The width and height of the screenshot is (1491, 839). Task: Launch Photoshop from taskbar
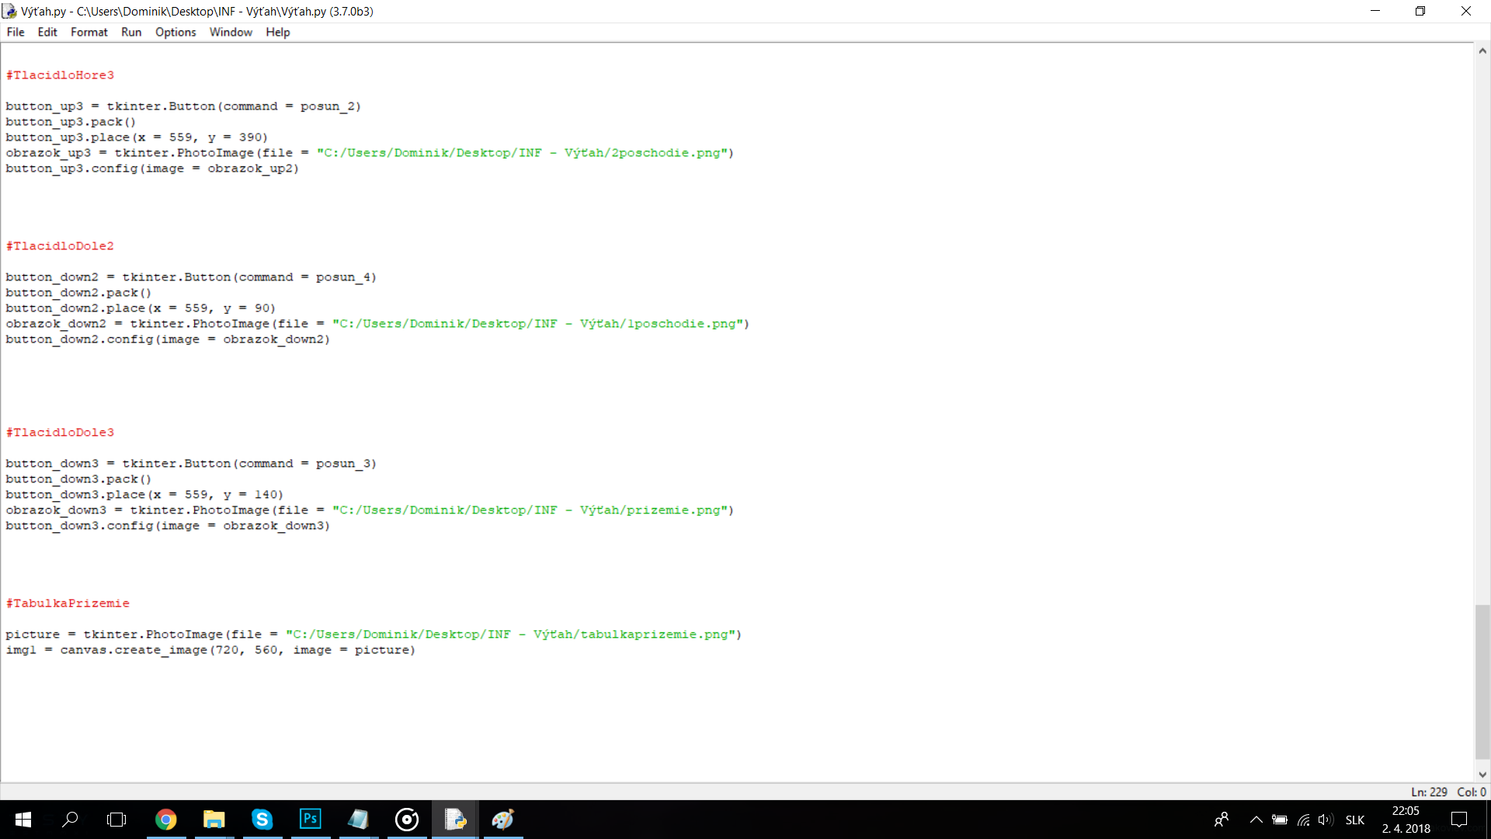click(x=310, y=820)
